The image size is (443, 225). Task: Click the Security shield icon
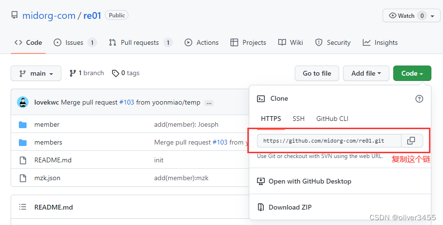tap(319, 42)
